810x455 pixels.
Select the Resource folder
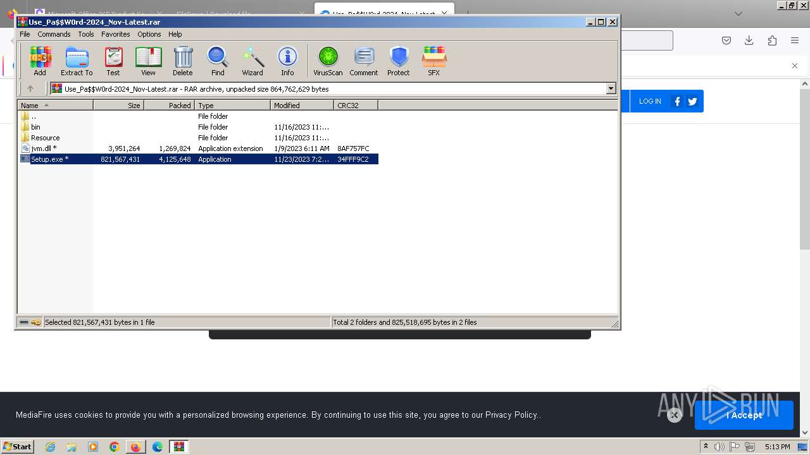(198, 138)
